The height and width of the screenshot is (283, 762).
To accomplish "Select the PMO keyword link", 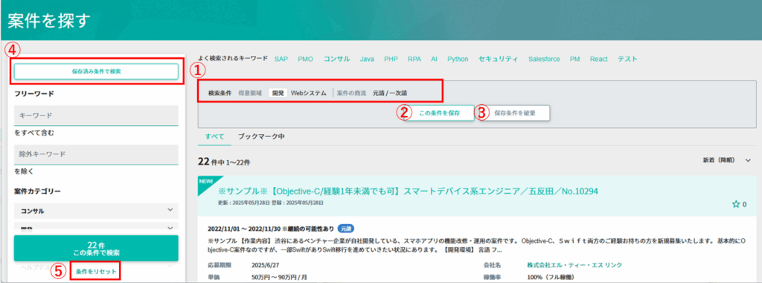I will pyautogui.click(x=305, y=59).
